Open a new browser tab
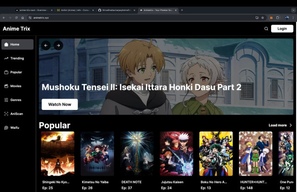297x192 pixels. [182, 10]
